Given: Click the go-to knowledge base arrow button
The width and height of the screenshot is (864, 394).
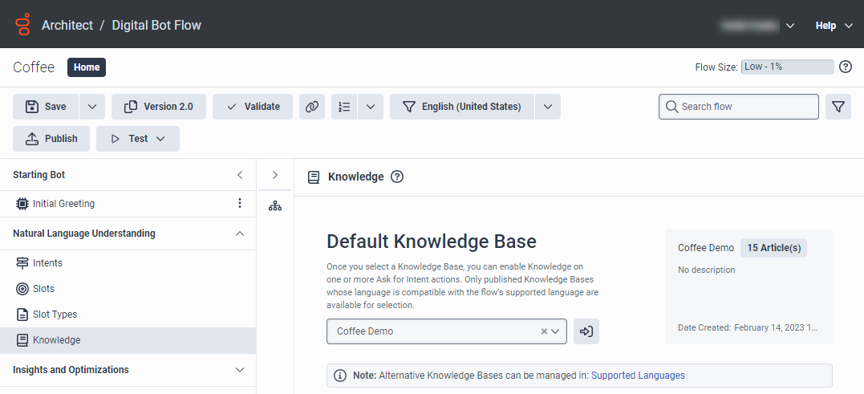Looking at the screenshot, I should (586, 331).
